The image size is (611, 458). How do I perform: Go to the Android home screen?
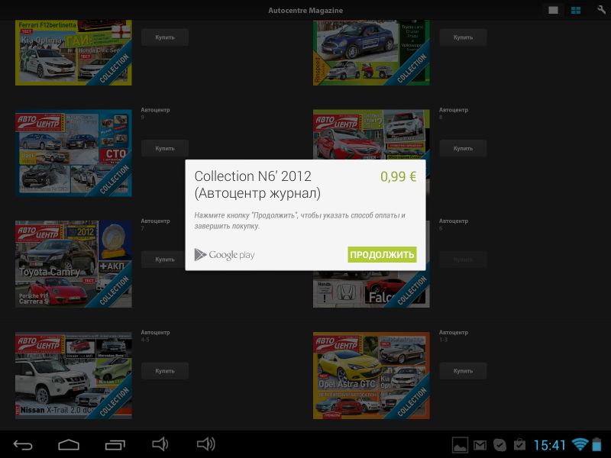point(69,444)
